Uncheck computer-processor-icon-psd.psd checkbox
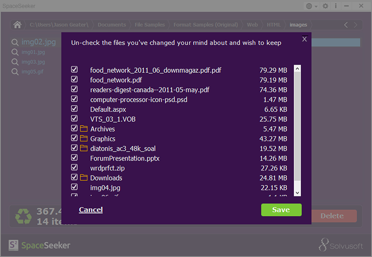 74,99
